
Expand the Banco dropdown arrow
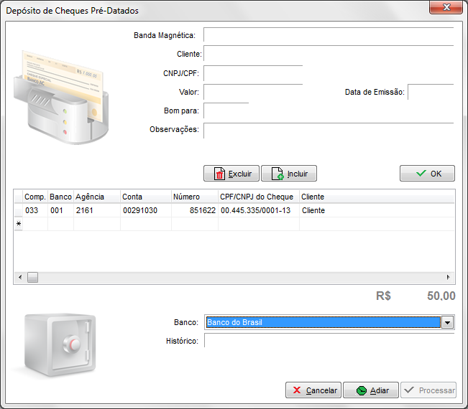point(448,323)
